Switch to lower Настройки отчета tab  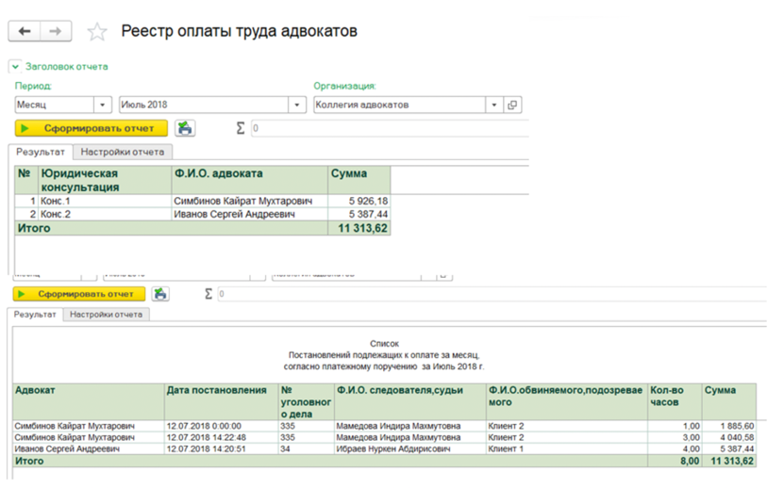(106, 315)
